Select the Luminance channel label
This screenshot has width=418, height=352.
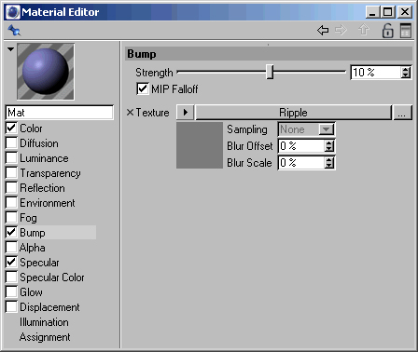coord(44,158)
